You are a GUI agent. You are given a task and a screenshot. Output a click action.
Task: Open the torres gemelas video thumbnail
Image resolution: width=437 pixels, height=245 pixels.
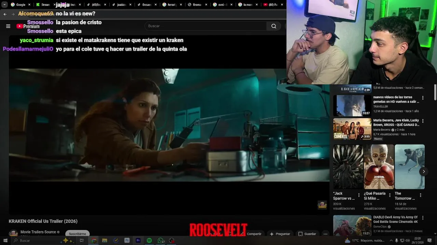pos(352,106)
